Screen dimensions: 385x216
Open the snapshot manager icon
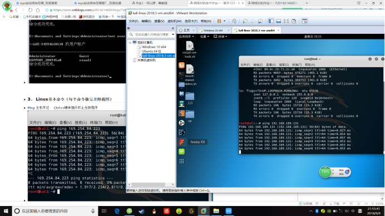[x=260, y=21]
